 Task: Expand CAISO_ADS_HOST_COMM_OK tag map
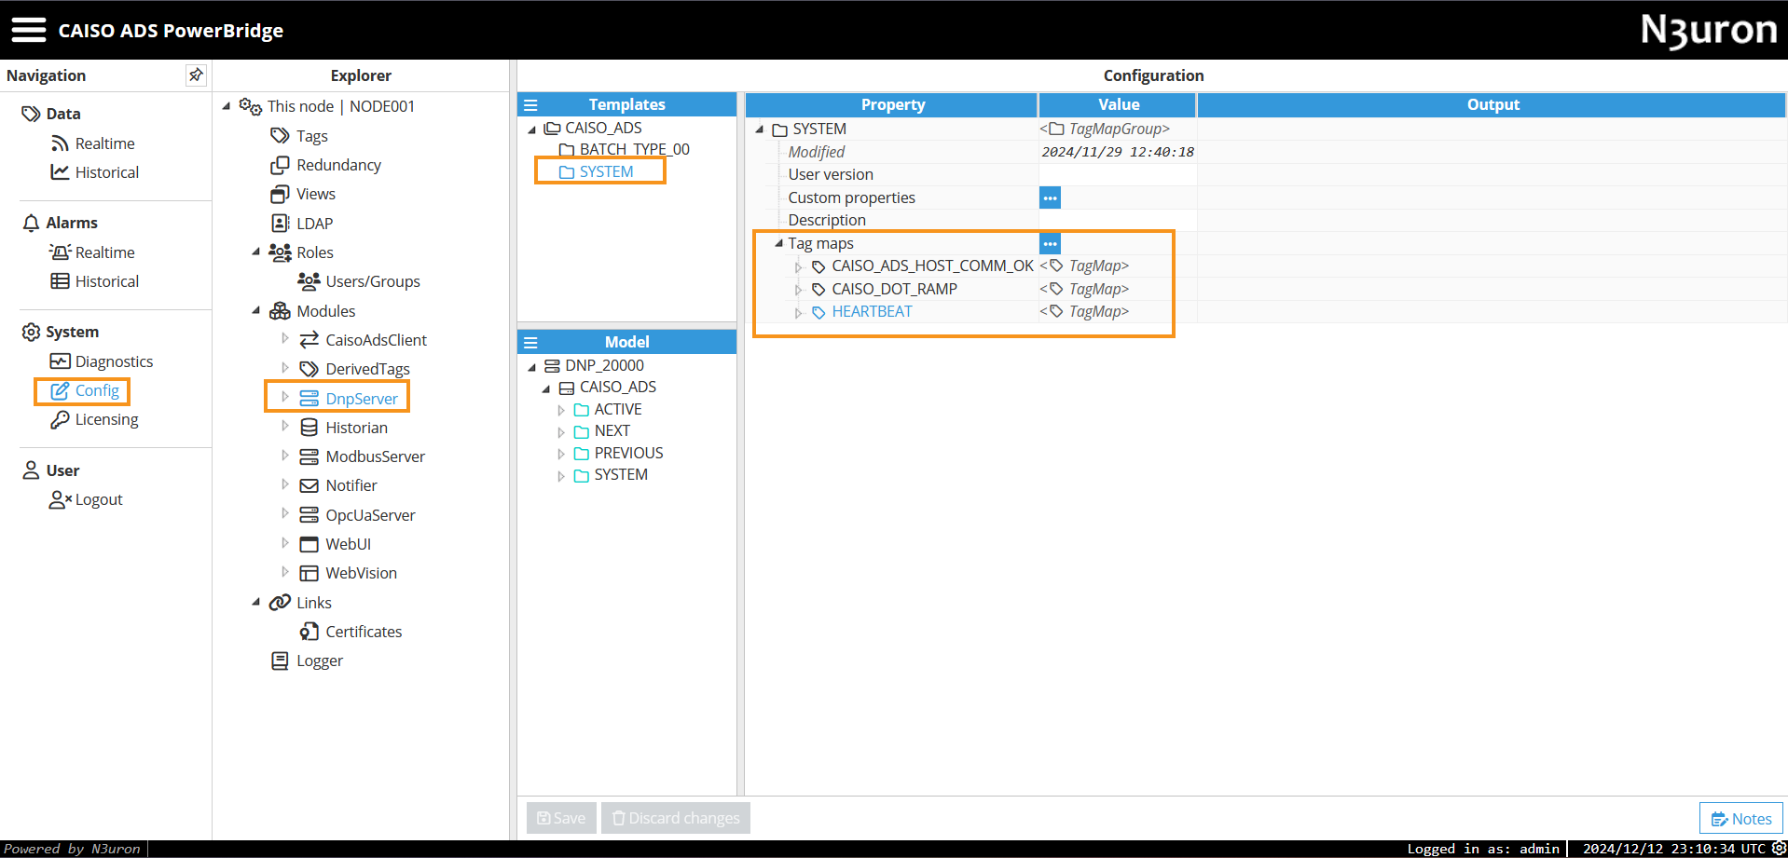click(798, 267)
